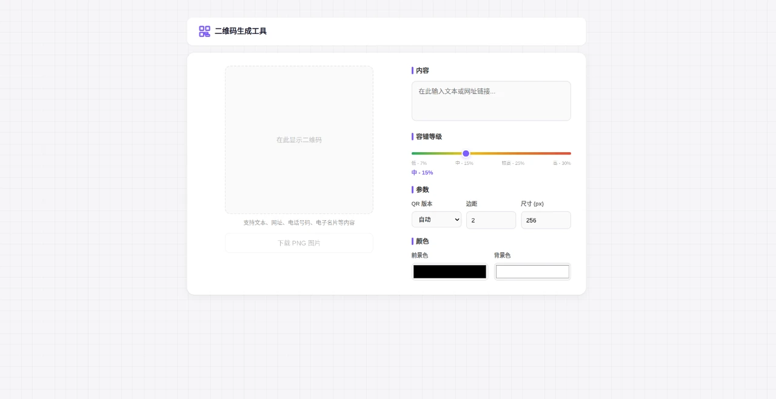Click the 参数 section heading

coord(423,190)
